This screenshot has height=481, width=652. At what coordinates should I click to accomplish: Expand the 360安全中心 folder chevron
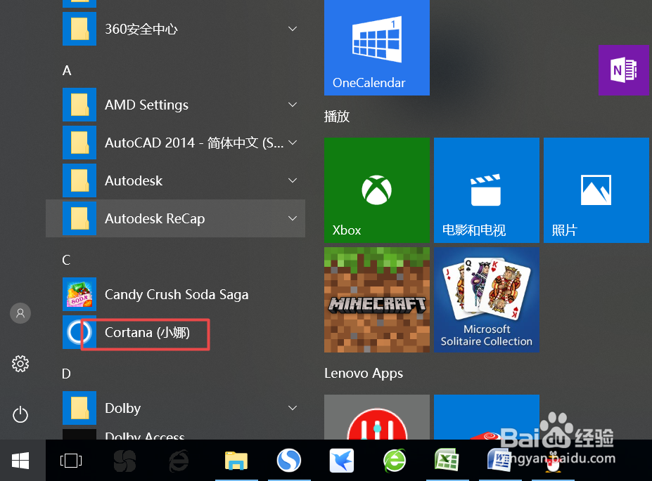[293, 29]
